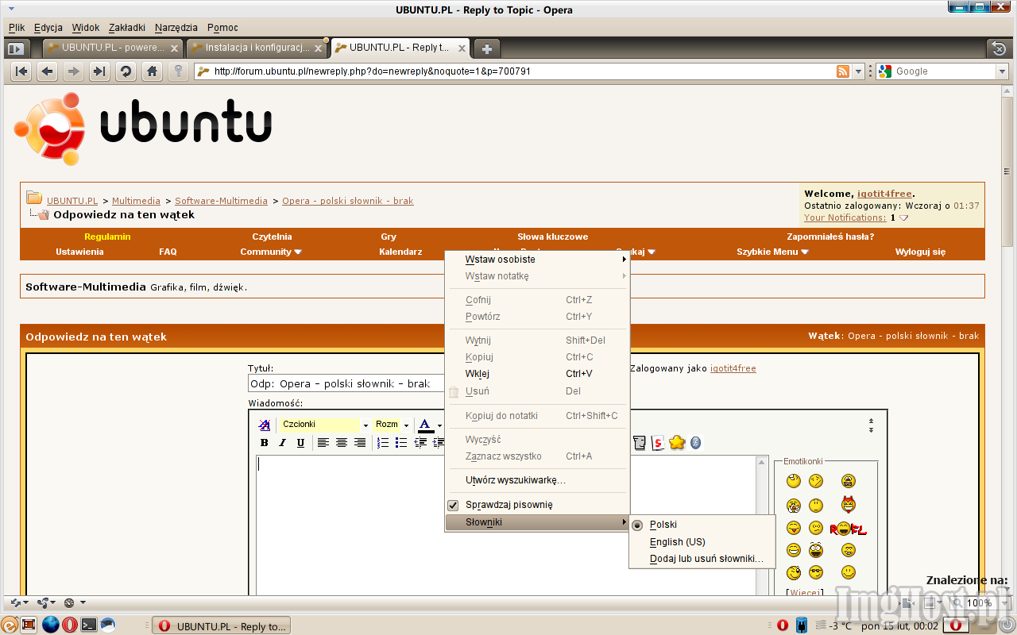Insert the ROFL emoticon
Screen dimensions: 1017x635
pyautogui.click(x=848, y=529)
